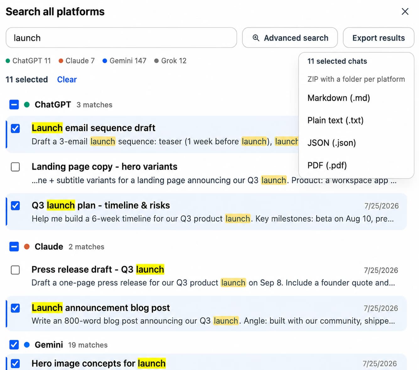
Task: Check Press release draft - Q3 launch
Action: [x=15, y=270]
